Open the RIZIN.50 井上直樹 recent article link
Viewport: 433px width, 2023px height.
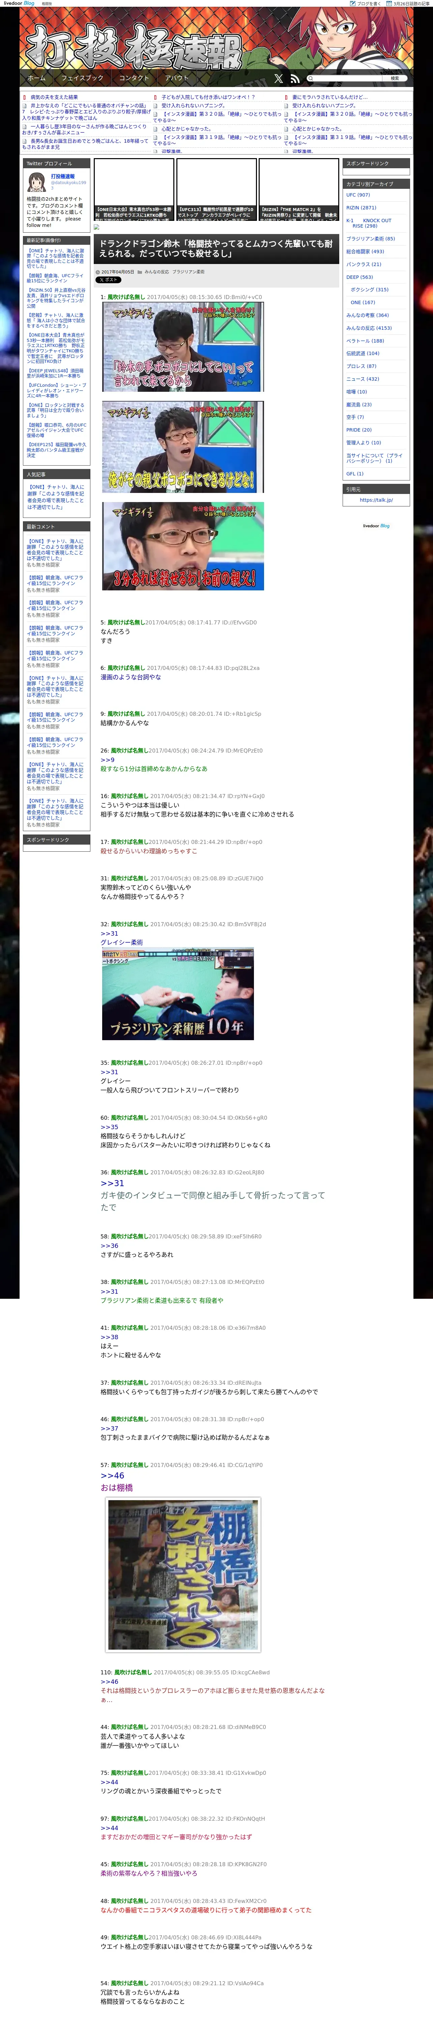click(x=56, y=298)
